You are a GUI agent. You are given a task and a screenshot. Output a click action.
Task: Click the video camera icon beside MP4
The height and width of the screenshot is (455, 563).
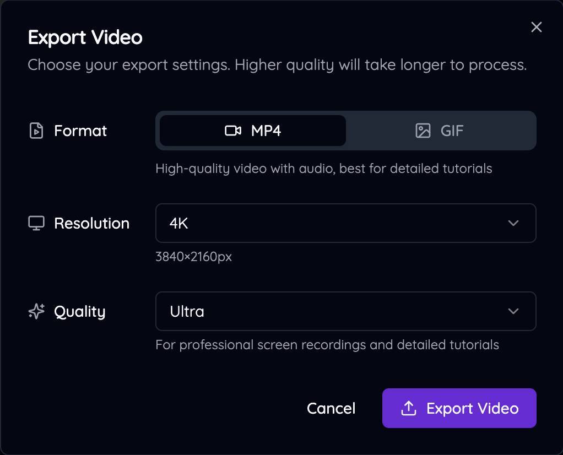pos(233,131)
